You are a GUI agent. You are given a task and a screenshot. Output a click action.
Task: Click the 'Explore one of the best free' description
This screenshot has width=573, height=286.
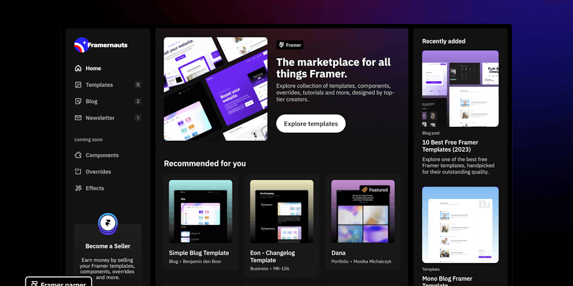[459, 165]
